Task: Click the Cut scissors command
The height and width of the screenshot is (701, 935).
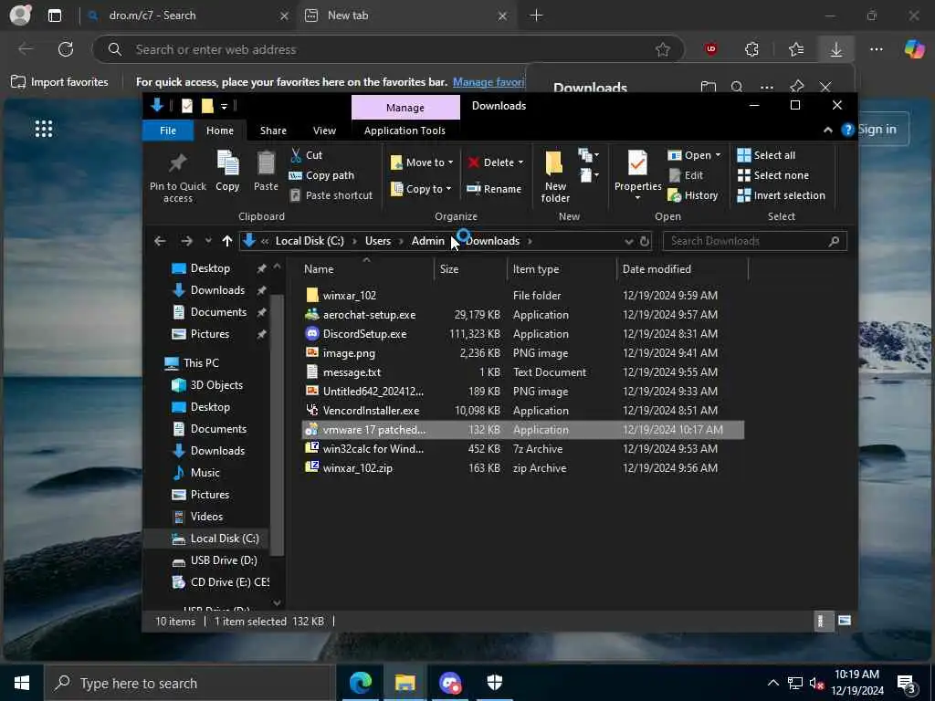Action: [306, 155]
